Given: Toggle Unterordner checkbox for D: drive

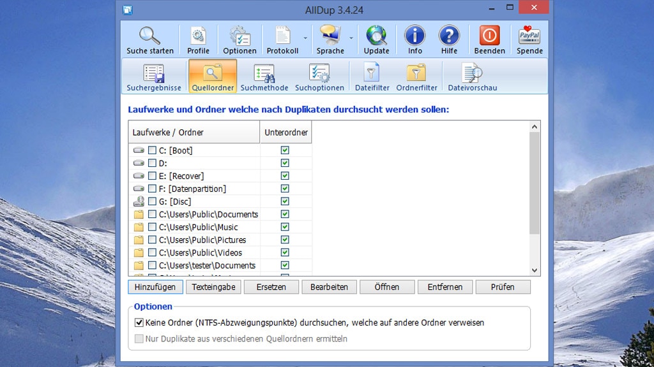Looking at the screenshot, I should click(x=285, y=163).
